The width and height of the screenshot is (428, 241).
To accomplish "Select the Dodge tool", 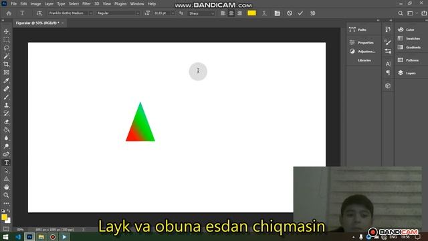I will pyautogui.click(x=6, y=147).
